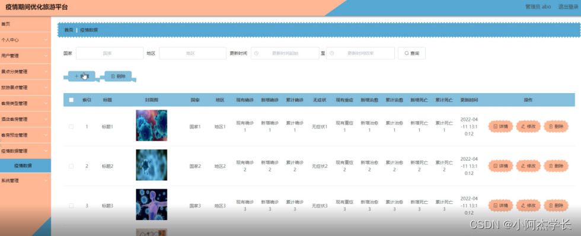
Task: Click the 封面图 column header
Action: (x=152, y=100)
